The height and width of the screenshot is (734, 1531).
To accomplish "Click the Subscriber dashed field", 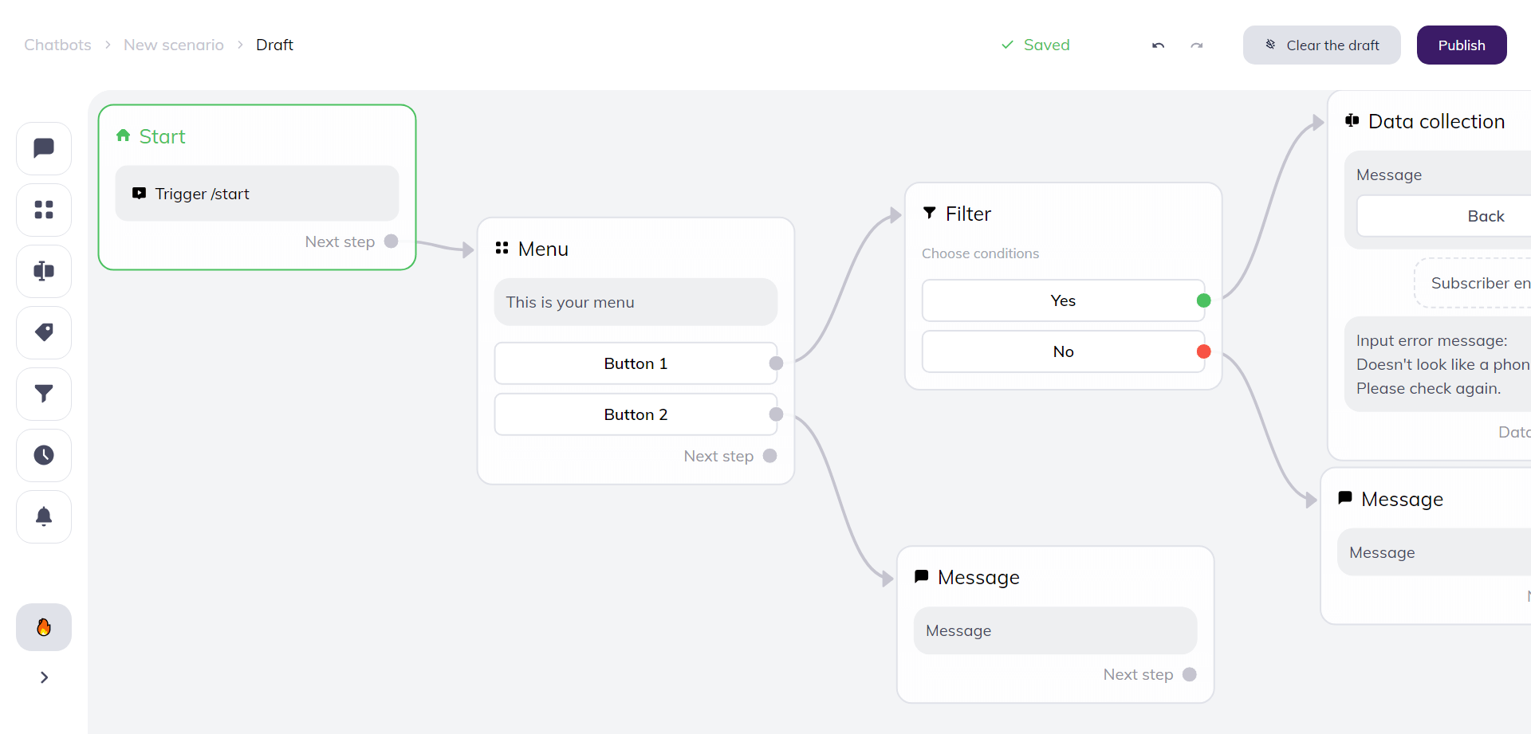I will coord(1473,283).
